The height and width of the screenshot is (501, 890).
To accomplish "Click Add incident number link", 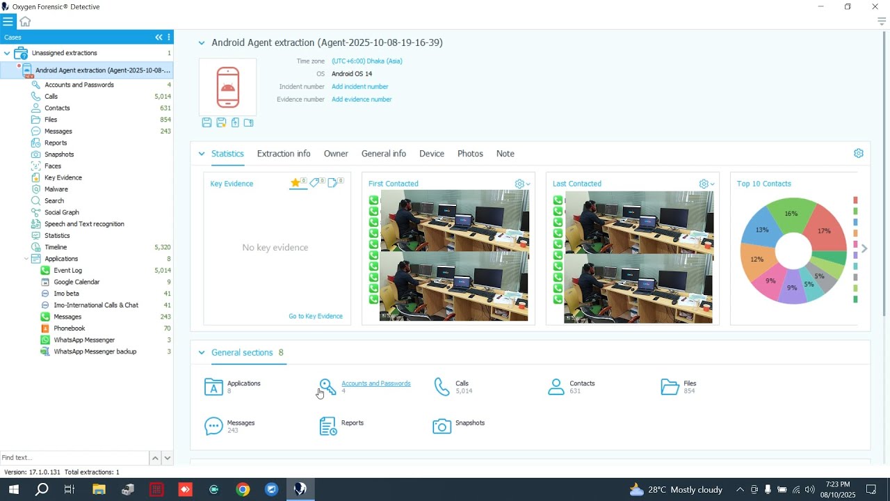I will coord(360,87).
